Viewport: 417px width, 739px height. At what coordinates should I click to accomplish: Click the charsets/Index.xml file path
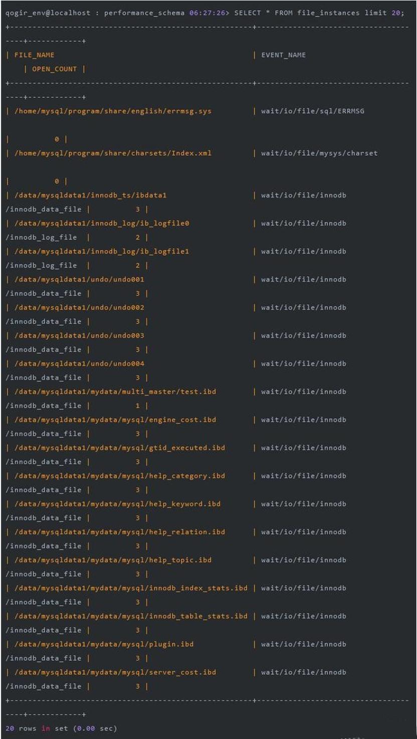tap(113, 153)
